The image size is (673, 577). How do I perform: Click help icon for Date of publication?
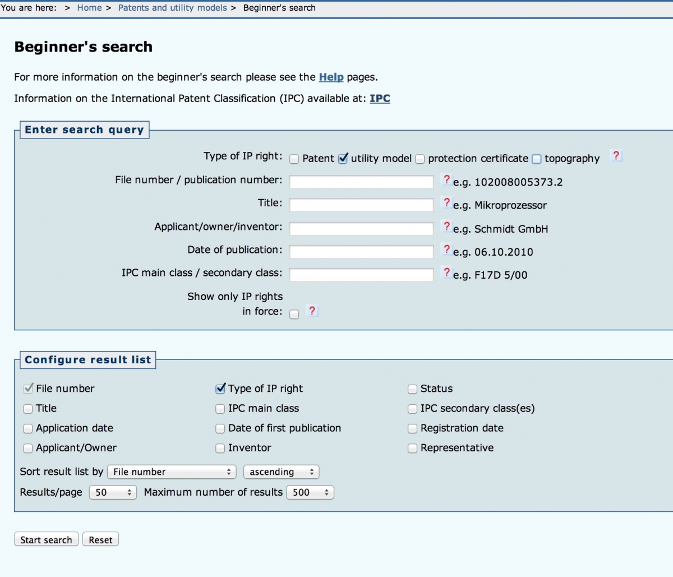coord(446,250)
